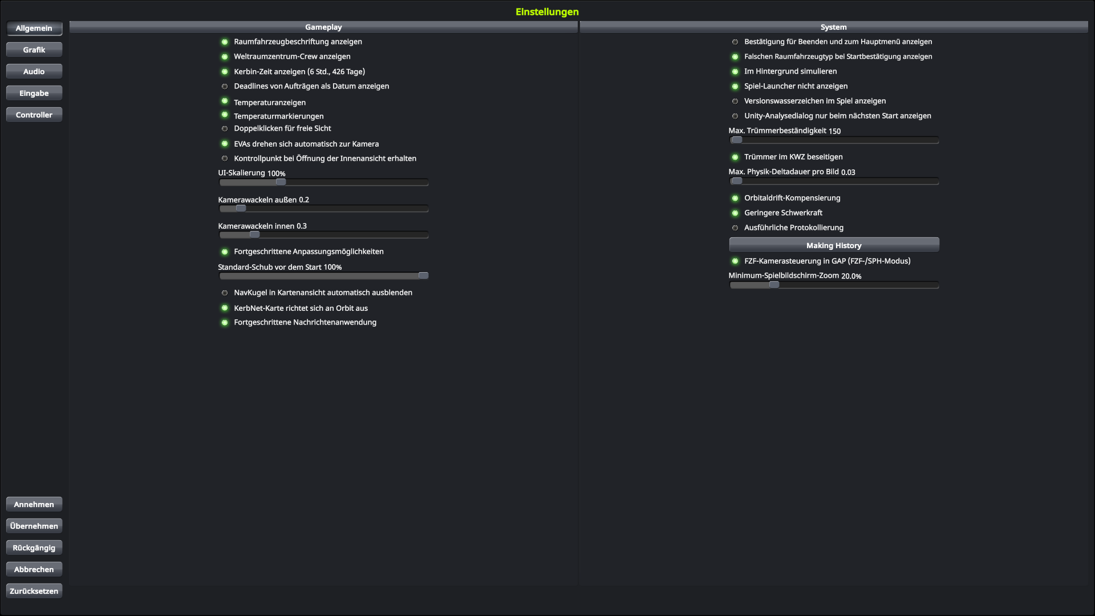The image size is (1095, 616).
Task: Turn on Ausführliche Protokollierung
Action: pos(735,228)
